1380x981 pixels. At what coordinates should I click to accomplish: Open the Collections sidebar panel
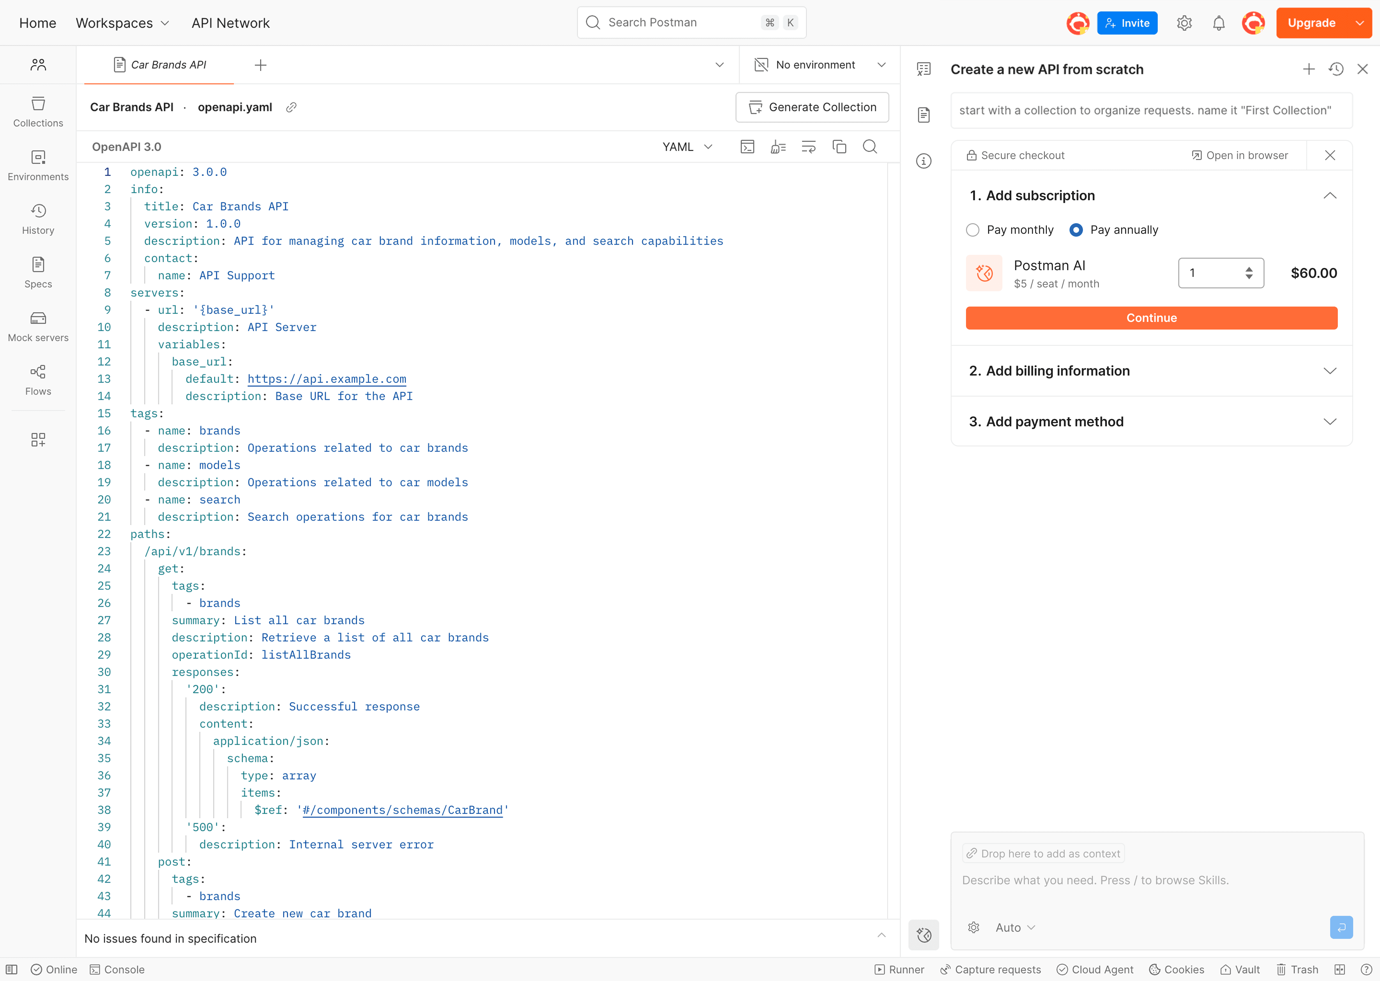pos(38,112)
